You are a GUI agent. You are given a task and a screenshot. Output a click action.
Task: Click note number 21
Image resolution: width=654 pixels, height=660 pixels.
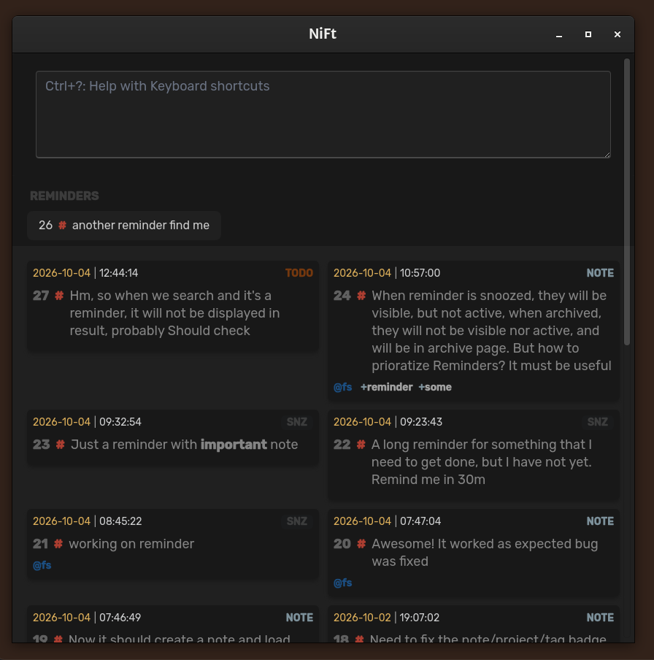pos(40,544)
